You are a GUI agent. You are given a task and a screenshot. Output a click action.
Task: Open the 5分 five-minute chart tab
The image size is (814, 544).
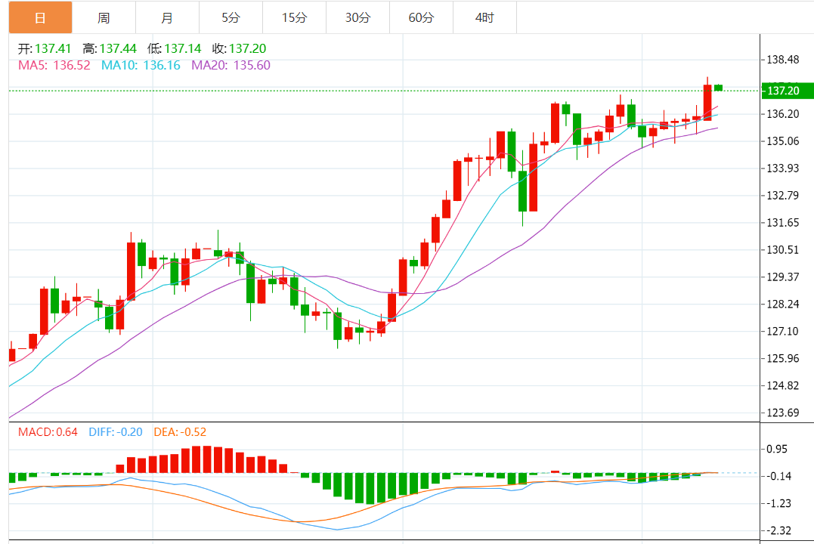[231, 17]
